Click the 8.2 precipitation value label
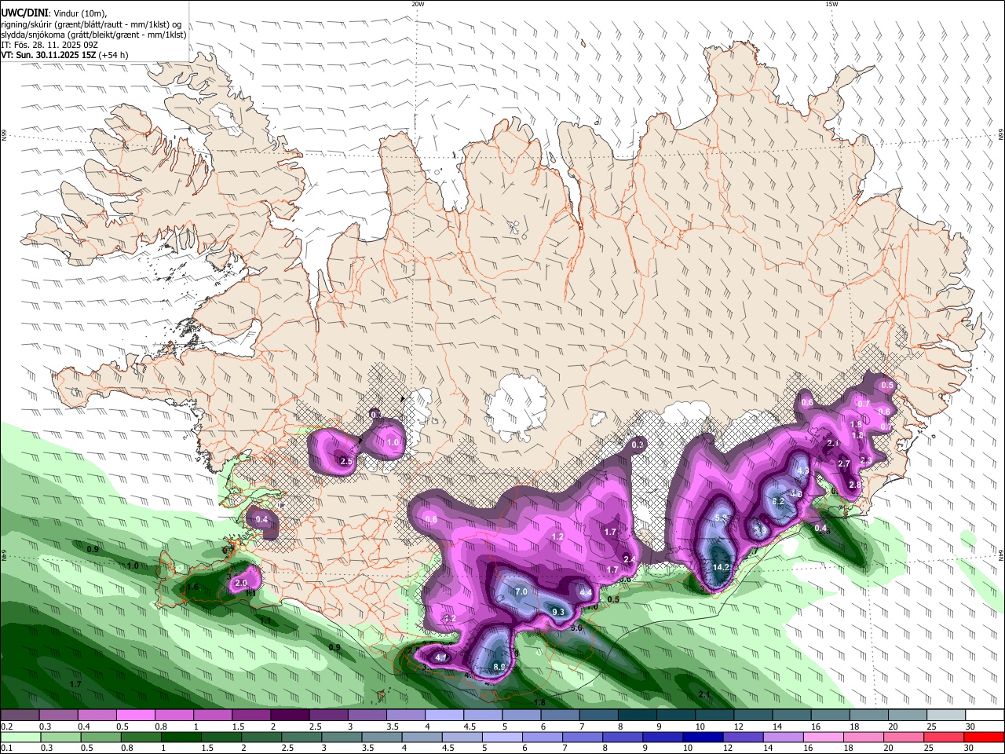This screenshot has width=1005, height=754. click(778, 501)
